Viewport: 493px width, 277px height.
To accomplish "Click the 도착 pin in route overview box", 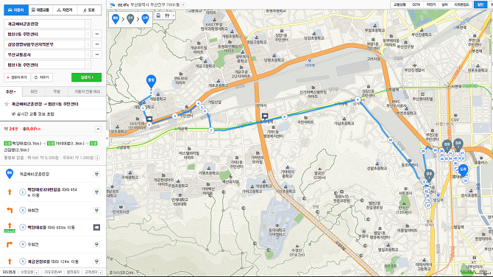I will (145, 19).
